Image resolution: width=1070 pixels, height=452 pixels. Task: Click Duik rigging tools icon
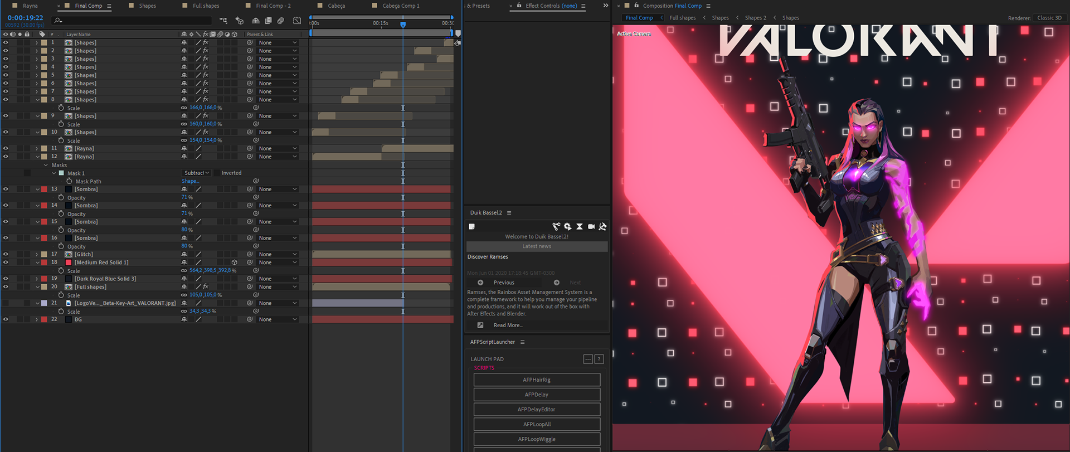556,226
